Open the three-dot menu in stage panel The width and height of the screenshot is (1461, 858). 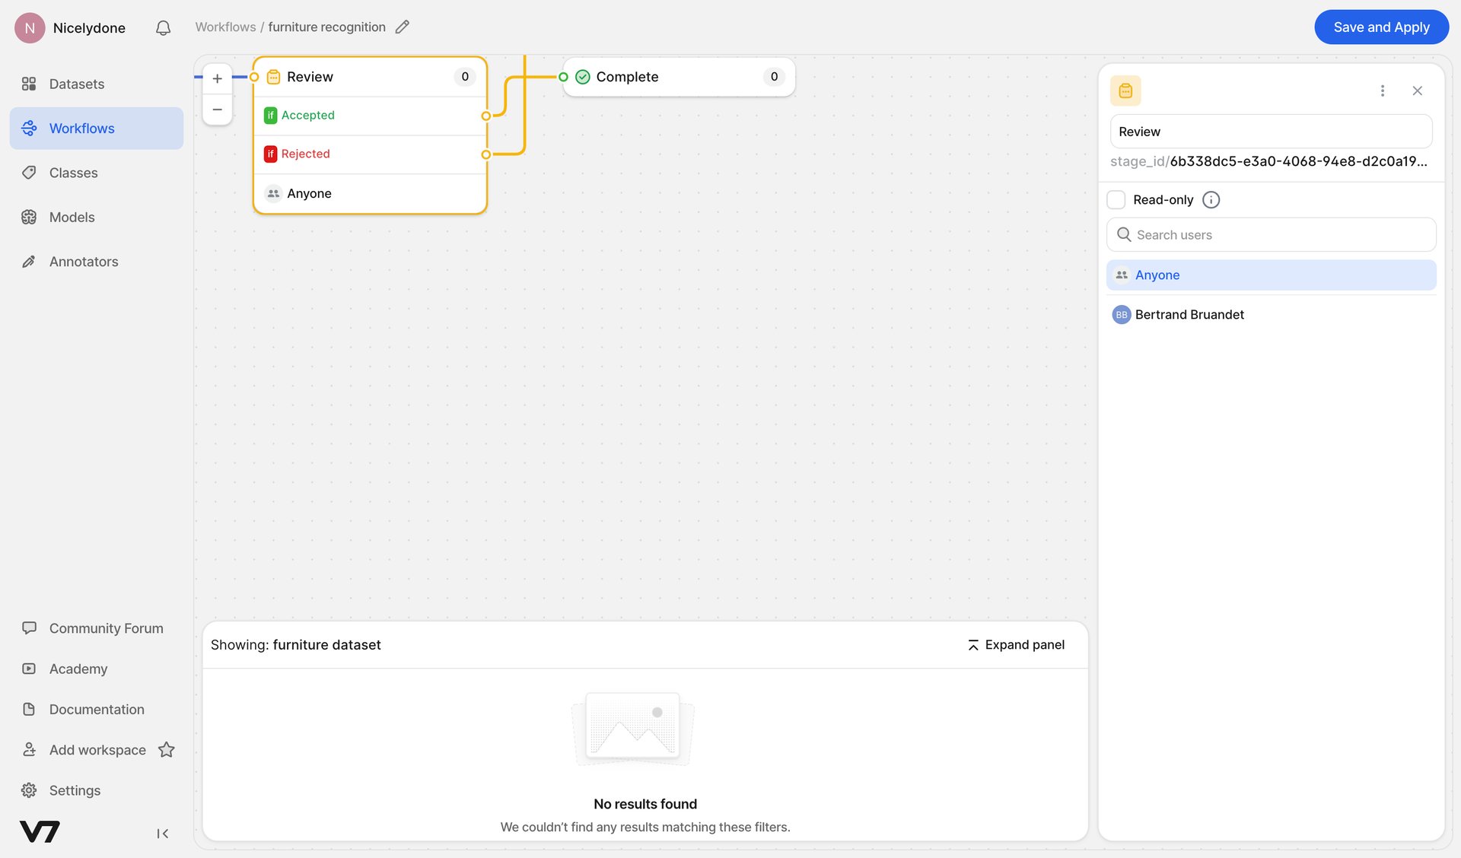[x=1383, y=90]
